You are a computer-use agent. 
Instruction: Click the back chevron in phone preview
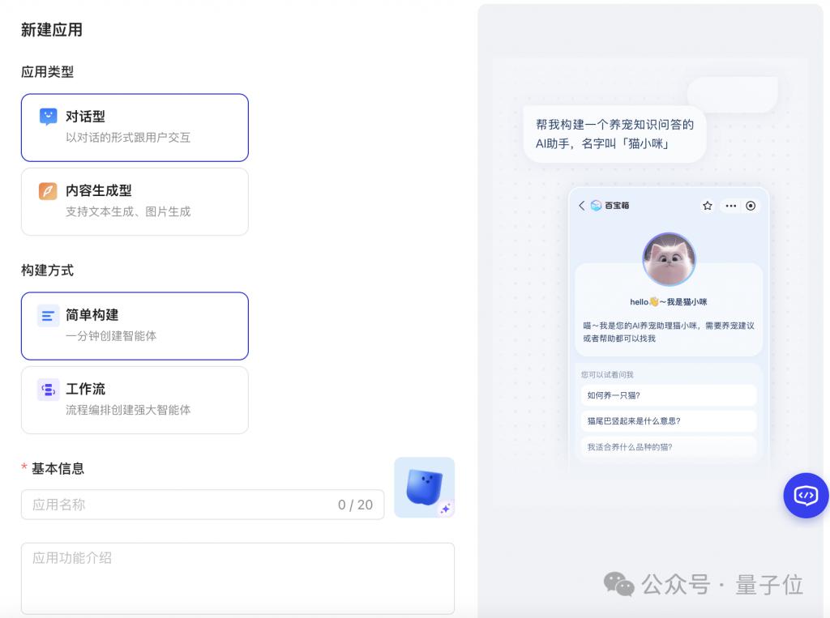[582, 205]
